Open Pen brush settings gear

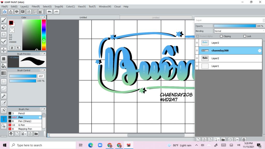40,117
